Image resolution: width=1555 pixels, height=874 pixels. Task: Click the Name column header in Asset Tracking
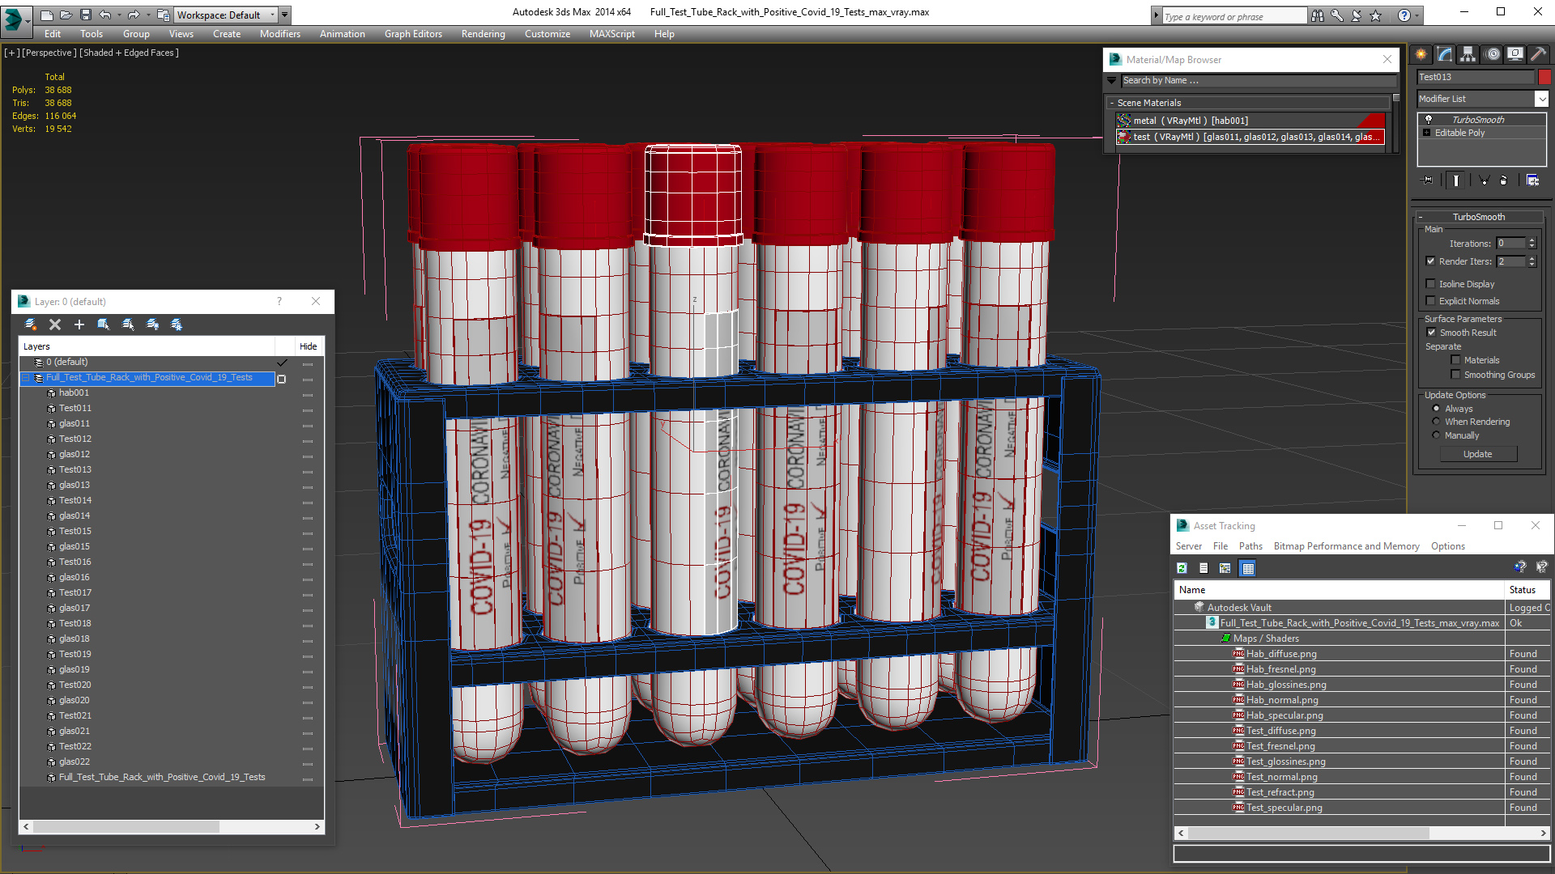(x=1339, y=590)
